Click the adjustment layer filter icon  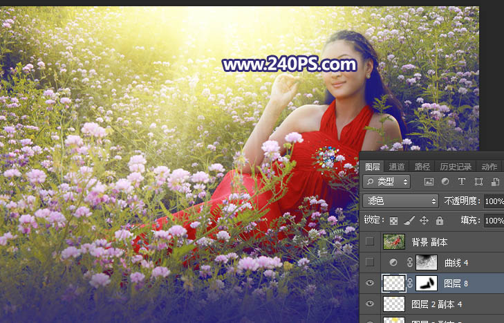click(x=445, y=182)
